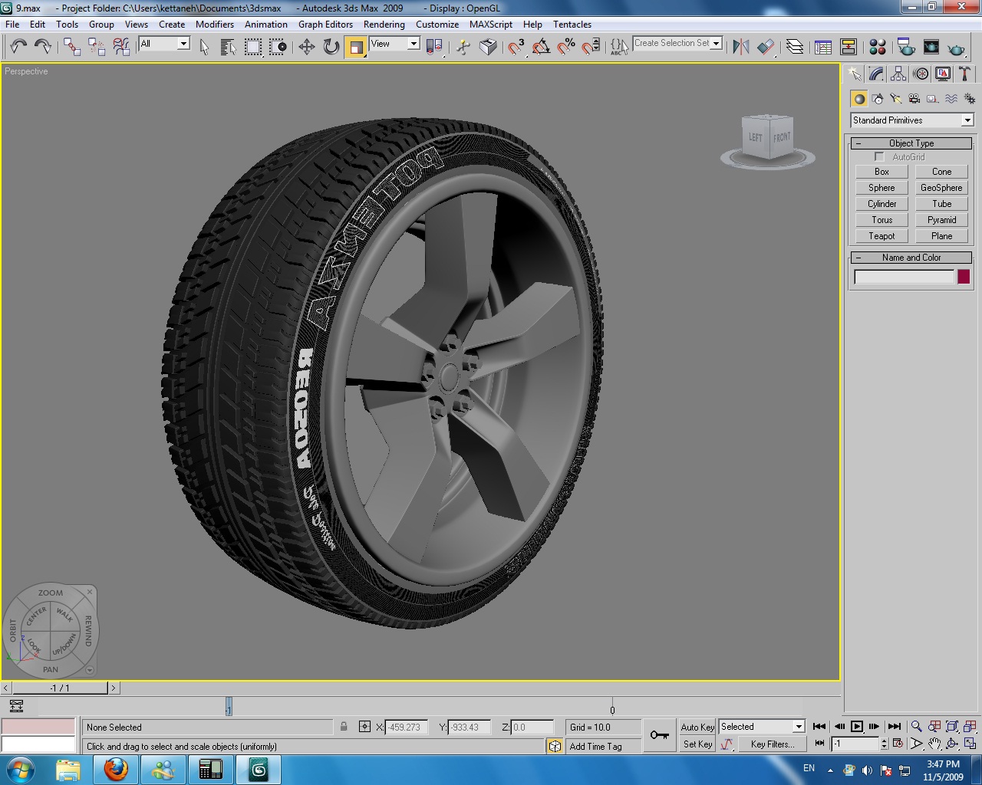982x785 pixels.
Task: Click the GeoSphere object button
Action: point(941,188)
